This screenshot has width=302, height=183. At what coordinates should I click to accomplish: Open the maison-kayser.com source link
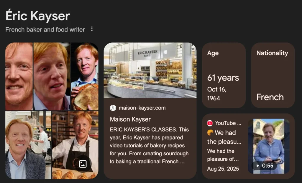coord(142,108)
